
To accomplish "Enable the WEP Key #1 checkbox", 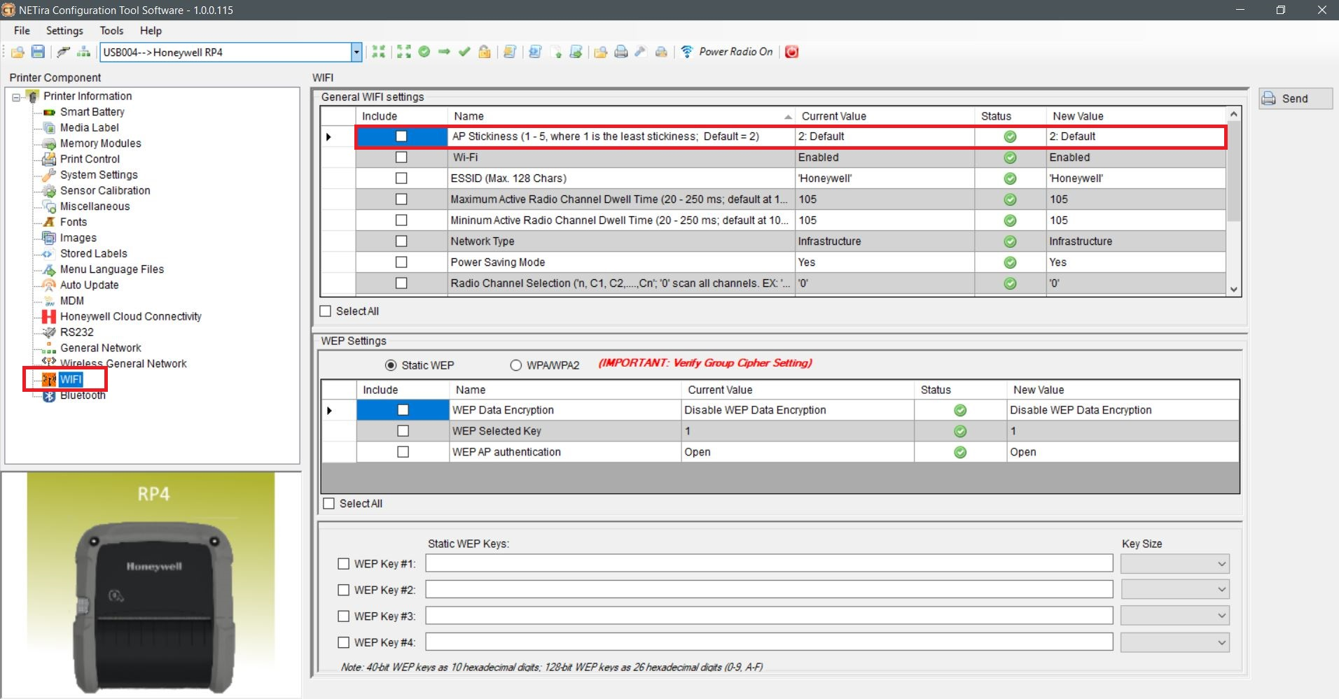I will point(344,564).
